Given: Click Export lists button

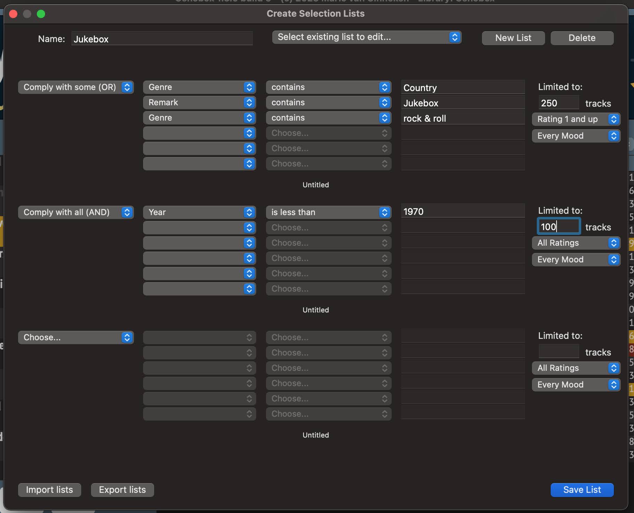Looking at the screenshot, I should coord(122,490).
